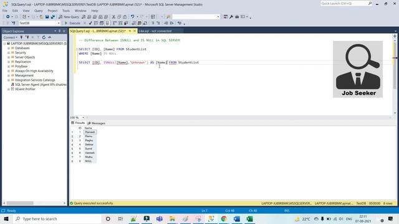Open the Query menu
This screenshot has width=399, height=224.
[39, 11]
